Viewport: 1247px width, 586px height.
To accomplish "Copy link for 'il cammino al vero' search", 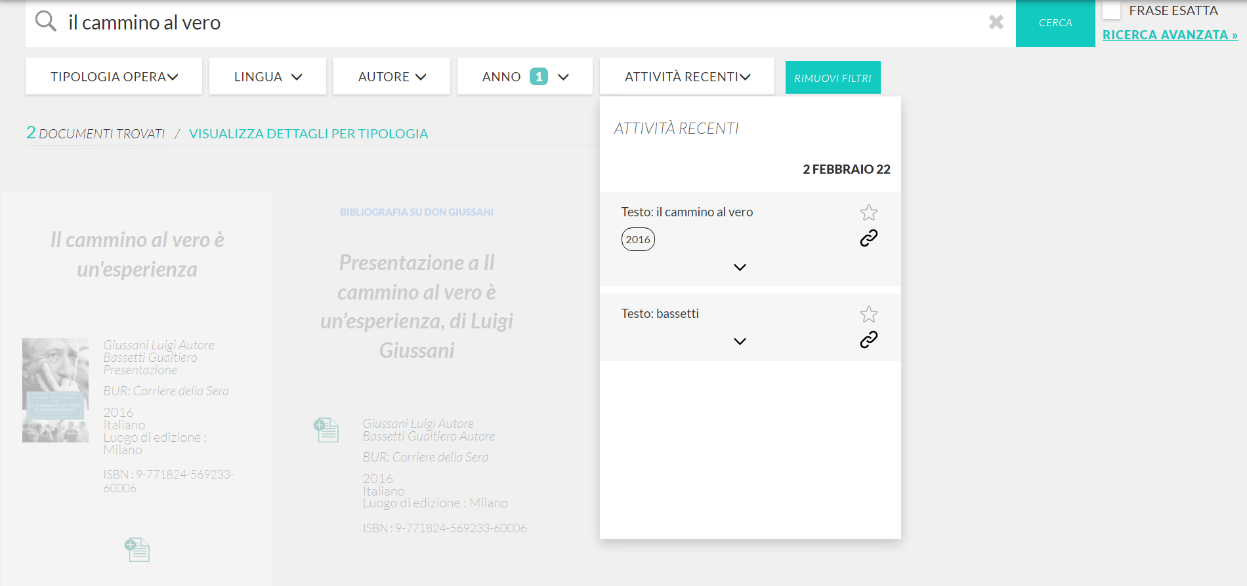I will (868, 238).
